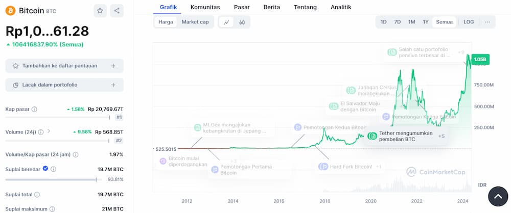
Task: Open the Pasar tab
Action: pyautogui.click(x=242, y=7)
